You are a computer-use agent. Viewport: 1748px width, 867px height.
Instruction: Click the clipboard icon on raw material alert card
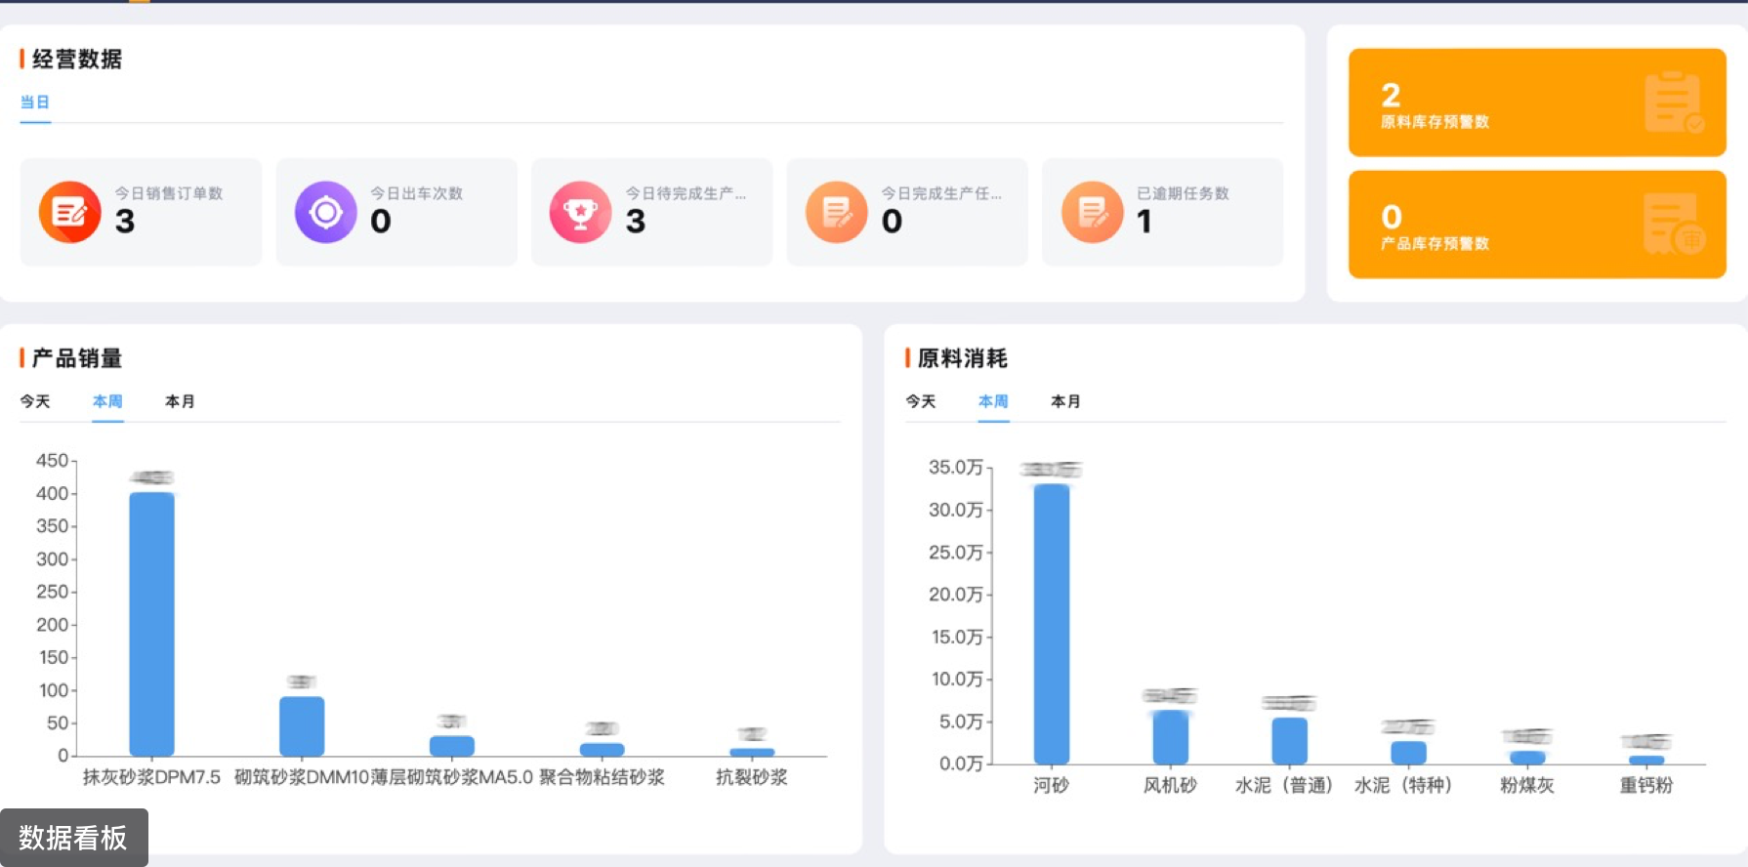1674,103
